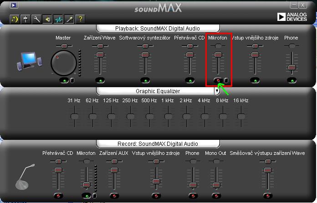Click the 'Softwarový syntezátor' label
Viewport: 317px width, 203px height.
point(145,38)
